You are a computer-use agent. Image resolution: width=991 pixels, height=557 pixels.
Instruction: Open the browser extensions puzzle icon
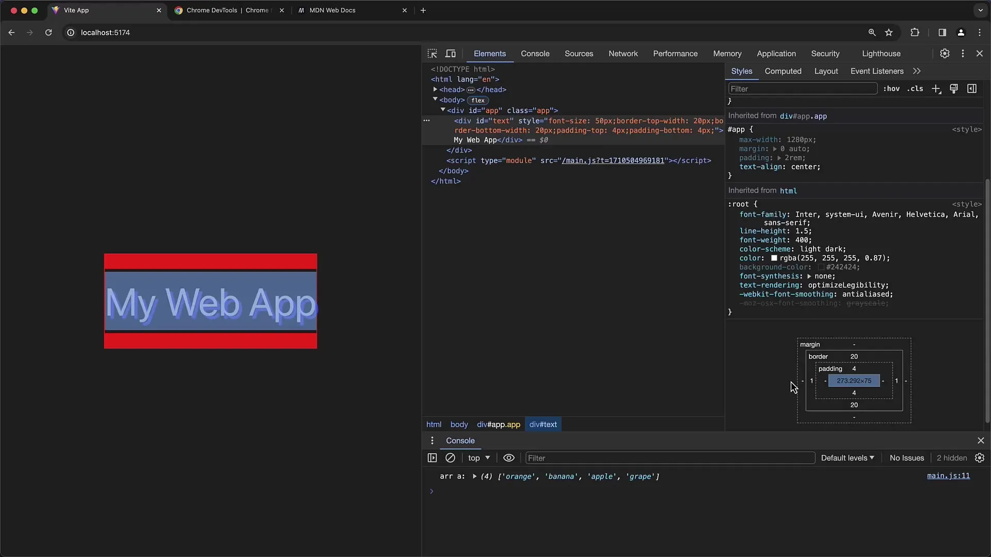tap(915, 32)
